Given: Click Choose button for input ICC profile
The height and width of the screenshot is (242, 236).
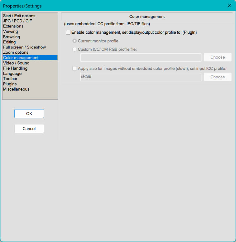Looking at the screenshot, I should pos(218,77).
